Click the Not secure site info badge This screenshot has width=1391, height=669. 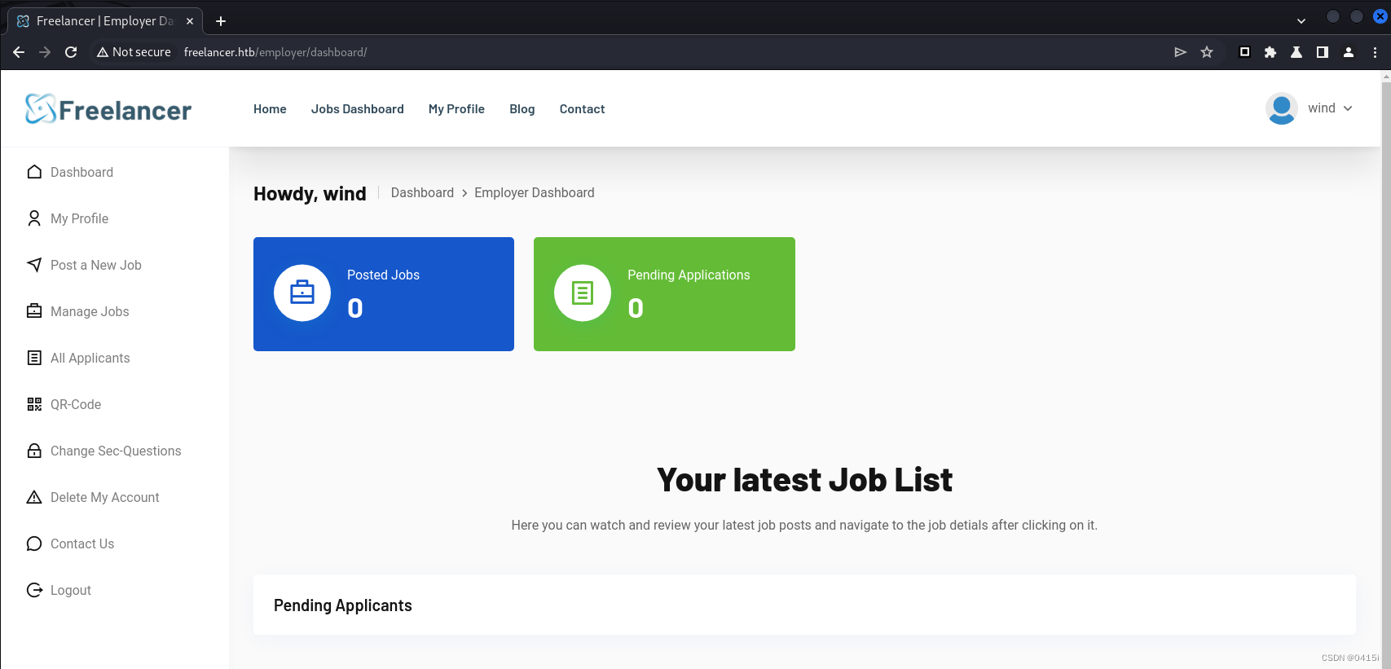134,52
